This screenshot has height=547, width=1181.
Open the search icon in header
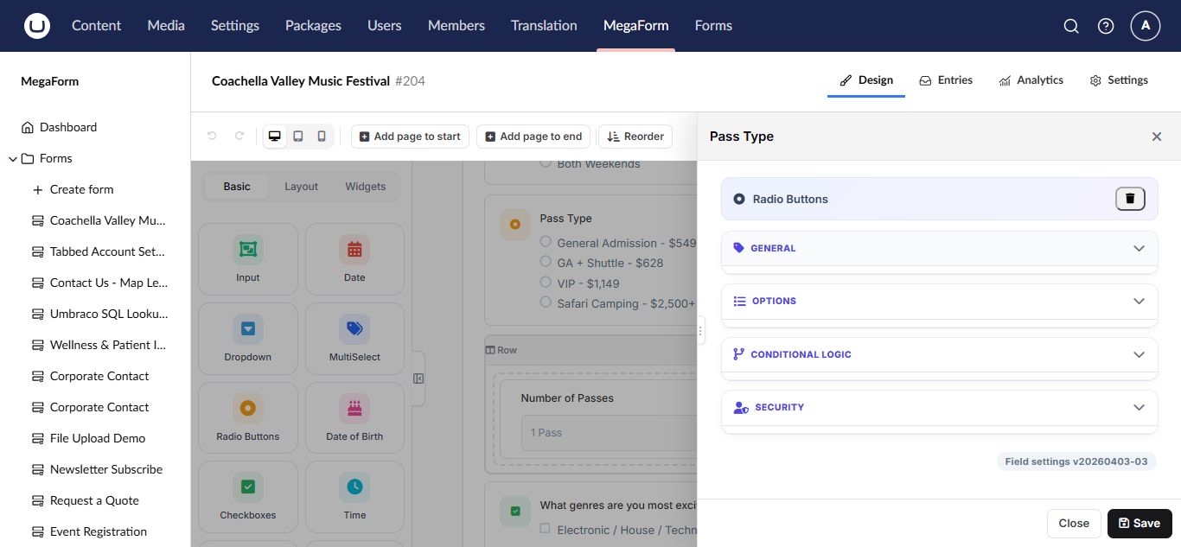1071,26
